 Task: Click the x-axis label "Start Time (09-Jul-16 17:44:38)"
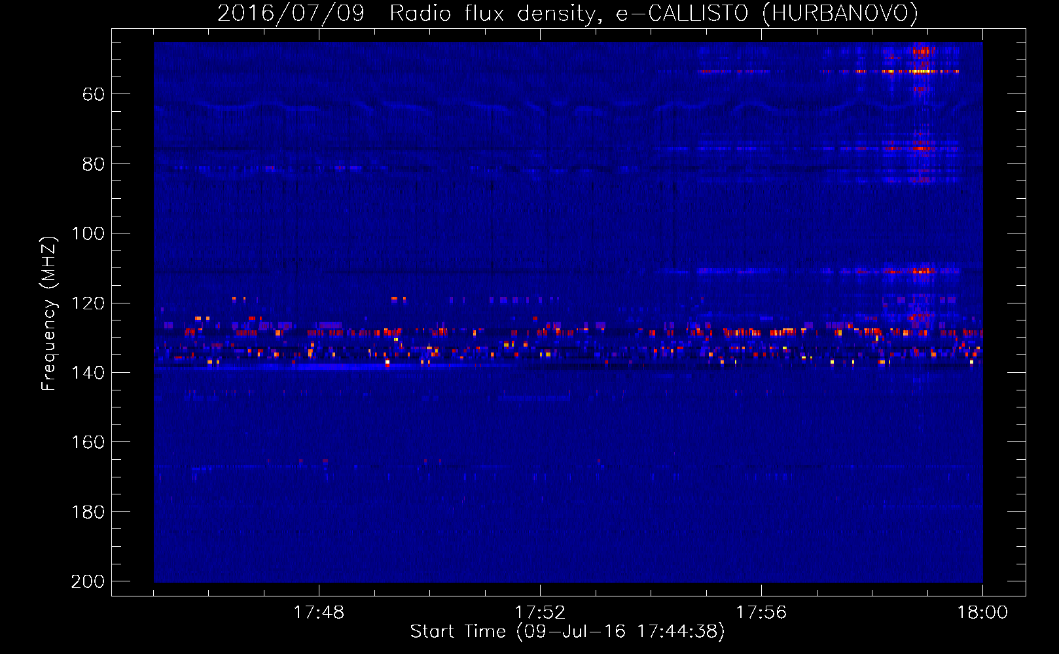567,632
